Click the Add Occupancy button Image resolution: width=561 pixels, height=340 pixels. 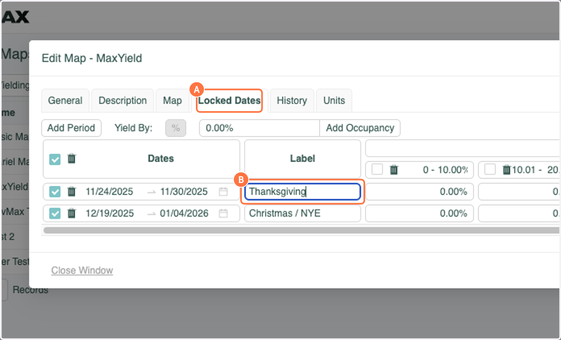(360, 128)
